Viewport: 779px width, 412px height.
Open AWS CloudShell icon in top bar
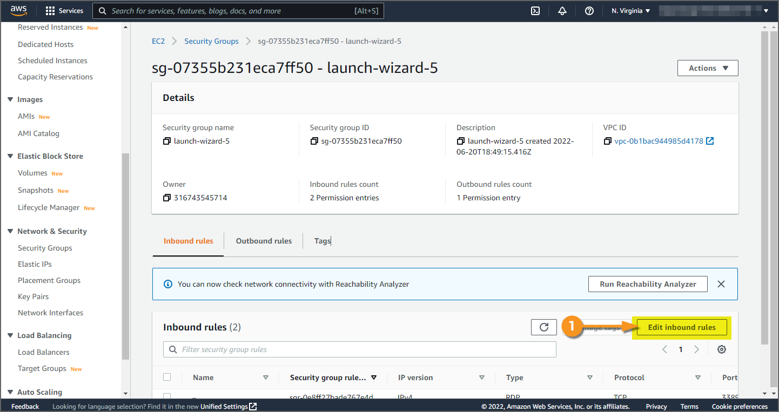(535, 11)
